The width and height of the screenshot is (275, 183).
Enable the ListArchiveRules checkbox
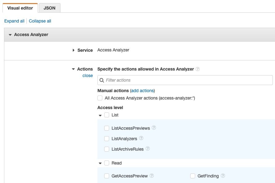(x=107, y=149)
